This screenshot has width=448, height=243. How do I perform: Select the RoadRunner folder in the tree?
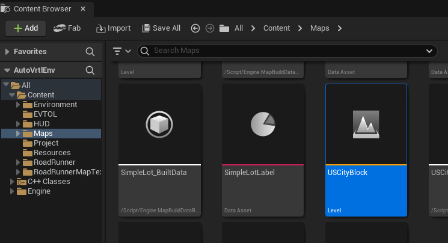pyautogui.click(x=54, y=162)
